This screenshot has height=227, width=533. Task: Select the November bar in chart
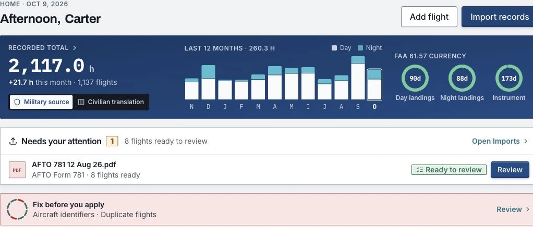(x=192, y=89)
